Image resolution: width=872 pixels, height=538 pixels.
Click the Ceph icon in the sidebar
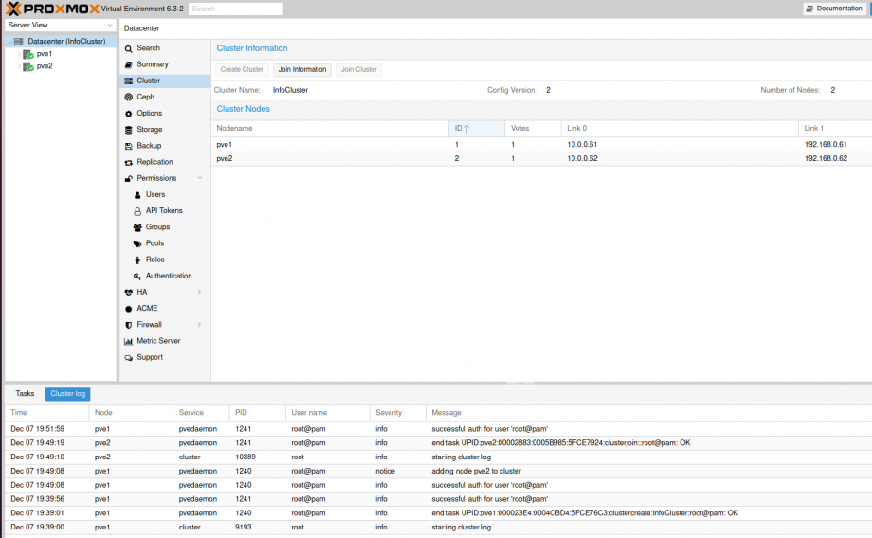128,97
